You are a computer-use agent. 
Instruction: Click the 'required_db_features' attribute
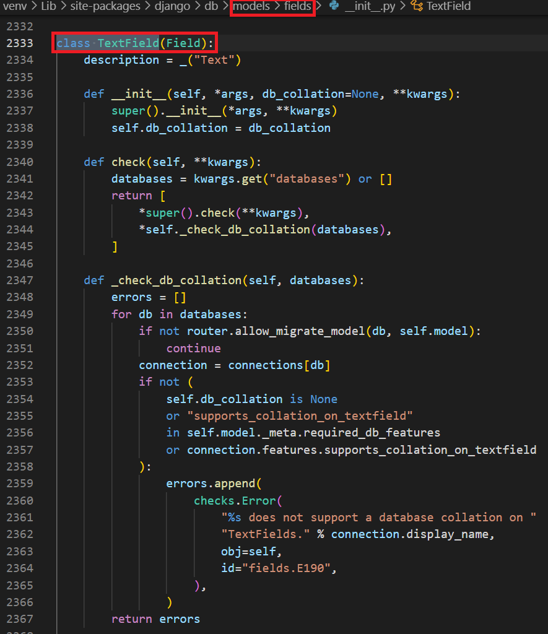pyautogui.click(x=372, y=433)
